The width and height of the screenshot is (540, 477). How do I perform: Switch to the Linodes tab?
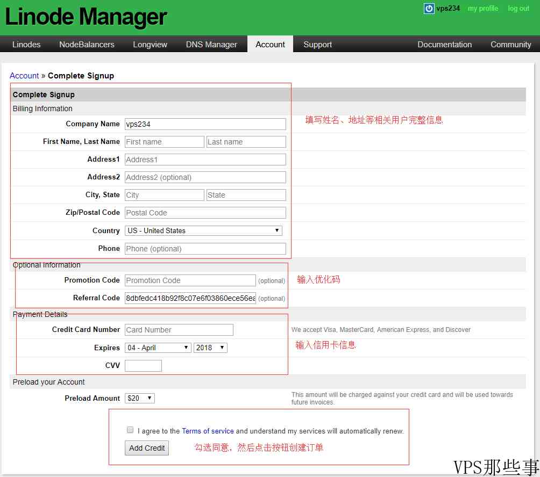26,45
